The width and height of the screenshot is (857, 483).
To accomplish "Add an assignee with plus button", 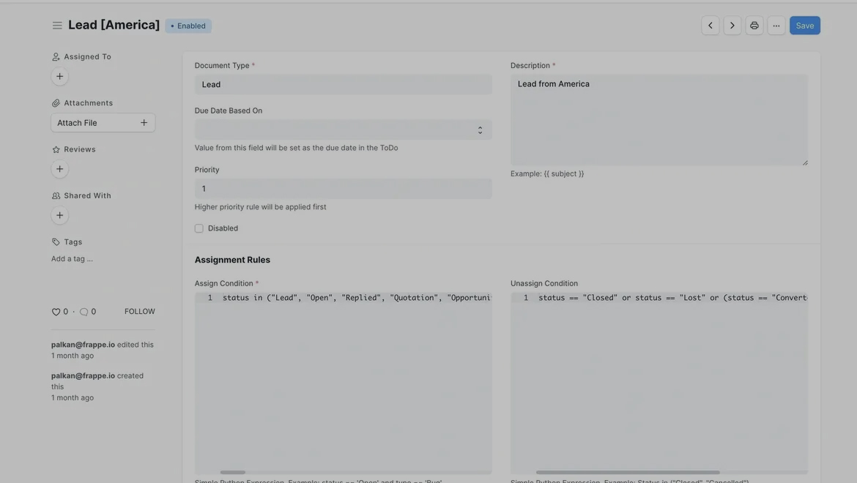I will (60, 76).
